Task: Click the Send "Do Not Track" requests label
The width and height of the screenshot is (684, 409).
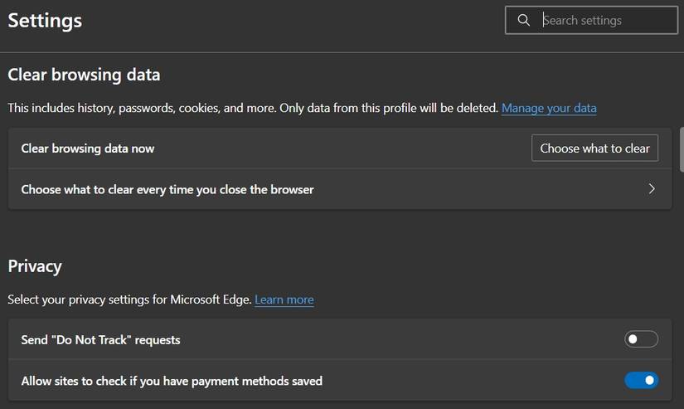Action: [100, 339]
